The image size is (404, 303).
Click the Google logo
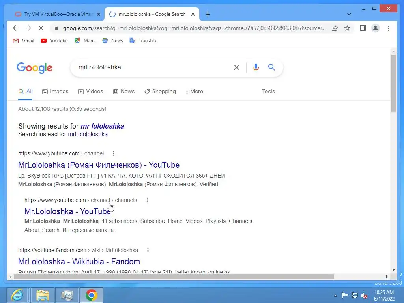[35, 68]
